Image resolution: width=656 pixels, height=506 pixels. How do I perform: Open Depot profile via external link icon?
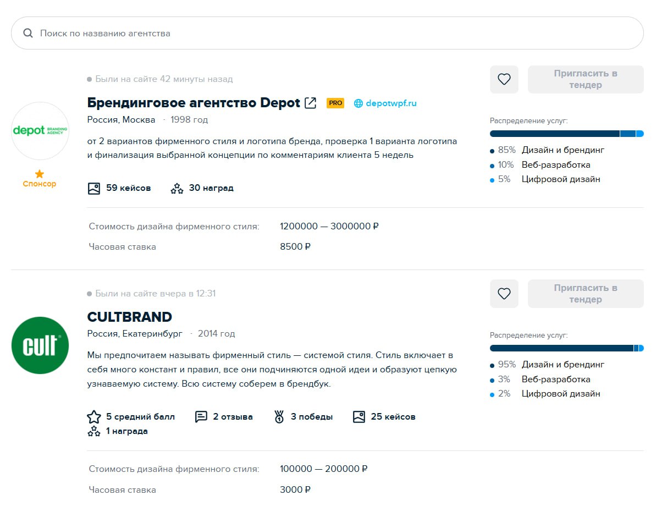coord(311,103)
